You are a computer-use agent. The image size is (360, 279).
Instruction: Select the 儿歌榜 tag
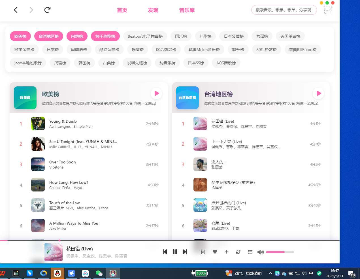tap(205, 36)
